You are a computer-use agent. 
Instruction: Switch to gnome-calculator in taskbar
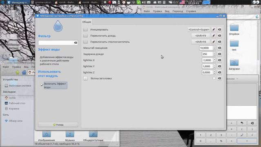42,2
